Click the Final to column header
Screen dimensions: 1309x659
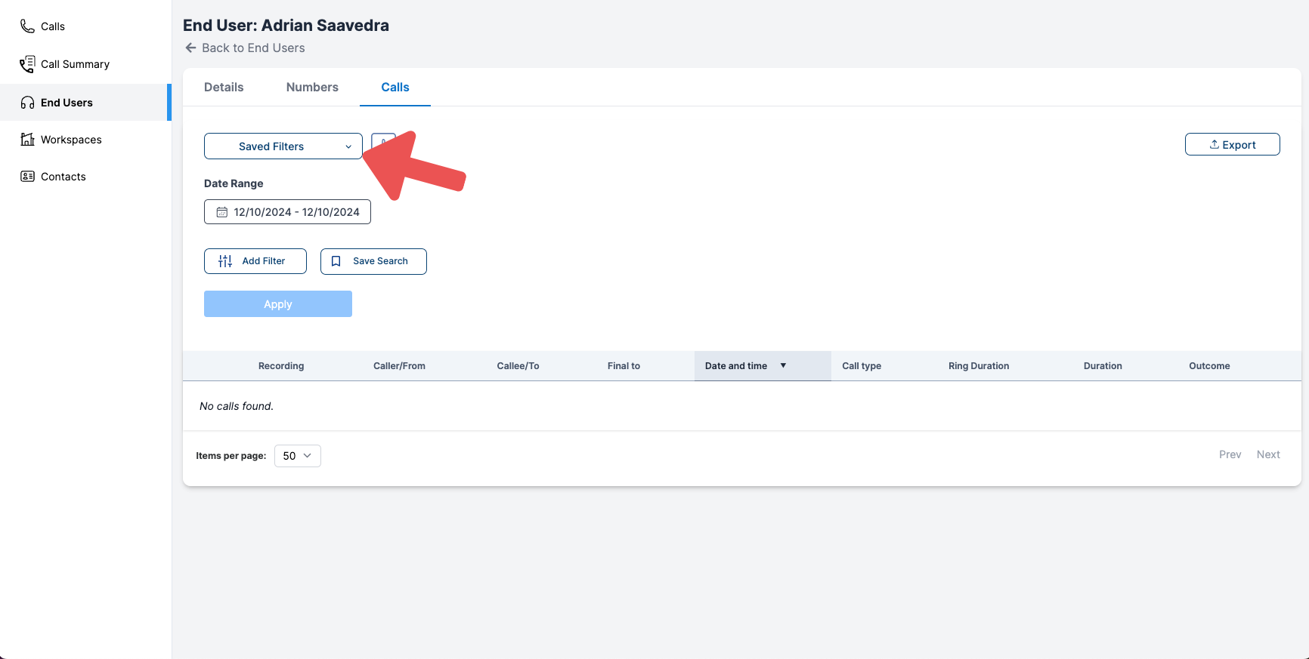point(624,366)
